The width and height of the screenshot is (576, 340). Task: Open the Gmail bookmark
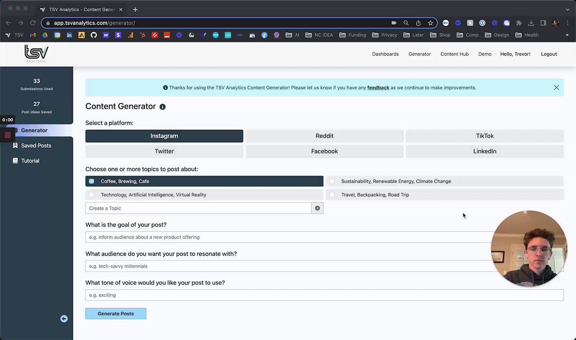33,35
